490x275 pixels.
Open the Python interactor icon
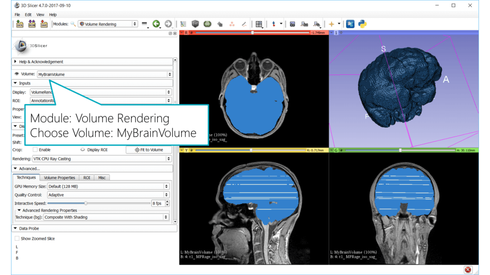click(x=362, y=23)
